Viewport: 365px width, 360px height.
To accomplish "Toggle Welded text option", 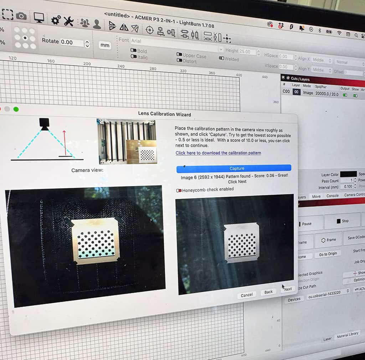I will pyautogui.click(x=221, y=58).
